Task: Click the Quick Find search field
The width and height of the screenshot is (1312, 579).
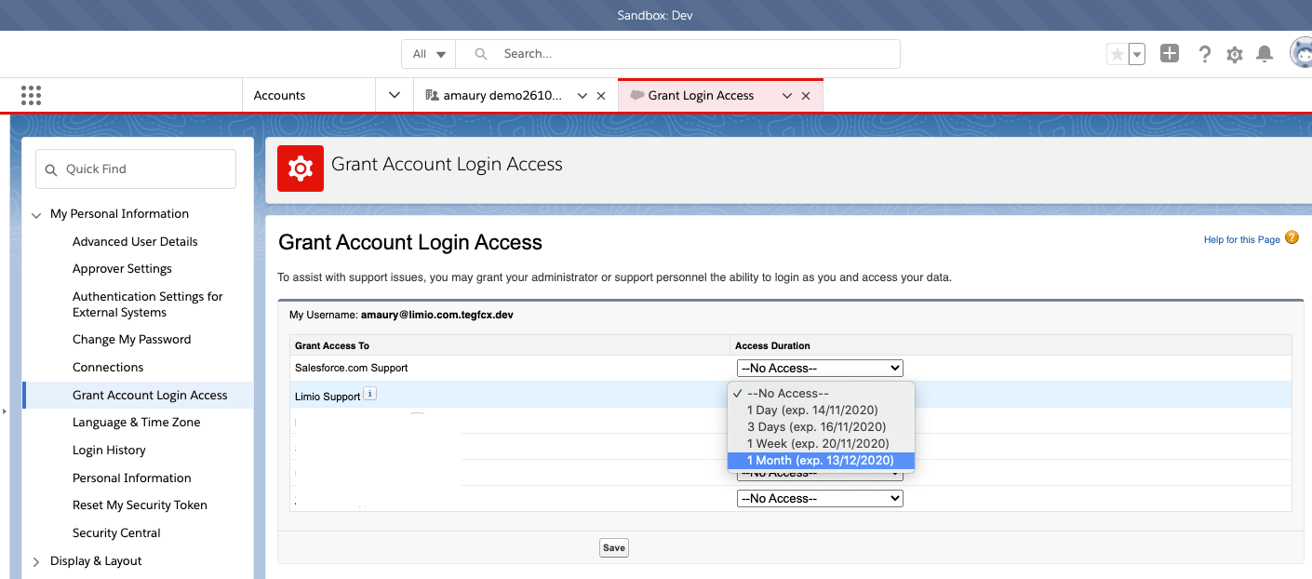Action: (136, 169)
